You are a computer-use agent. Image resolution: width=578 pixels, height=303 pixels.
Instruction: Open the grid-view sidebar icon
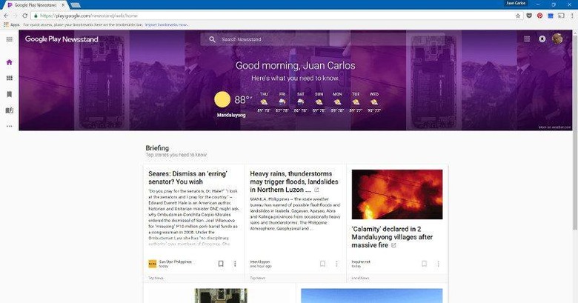[10, 78]
